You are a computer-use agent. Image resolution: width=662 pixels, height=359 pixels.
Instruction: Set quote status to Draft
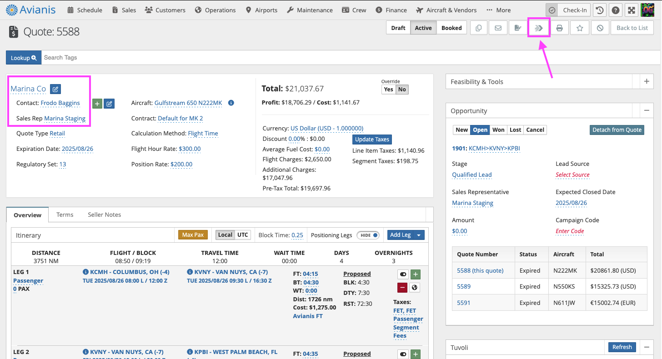[x=398, y=28]
